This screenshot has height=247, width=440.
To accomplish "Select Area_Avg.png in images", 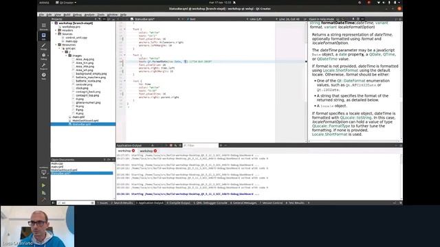I will (x=85, y=60).
